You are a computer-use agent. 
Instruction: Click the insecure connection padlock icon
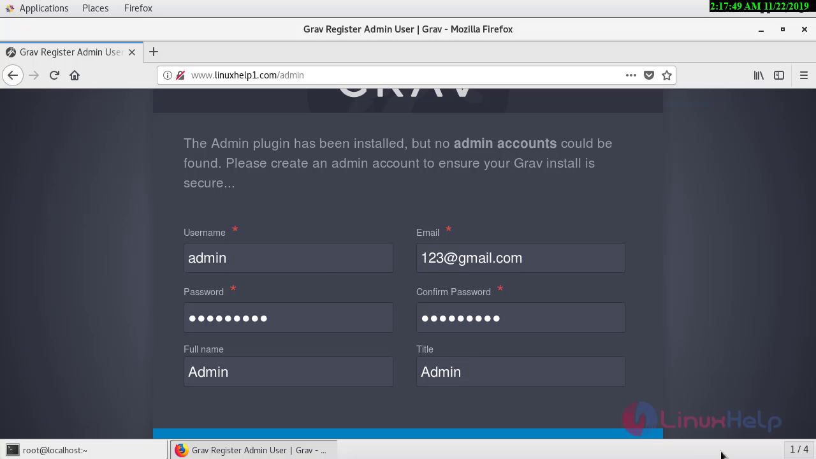point(180,75)
